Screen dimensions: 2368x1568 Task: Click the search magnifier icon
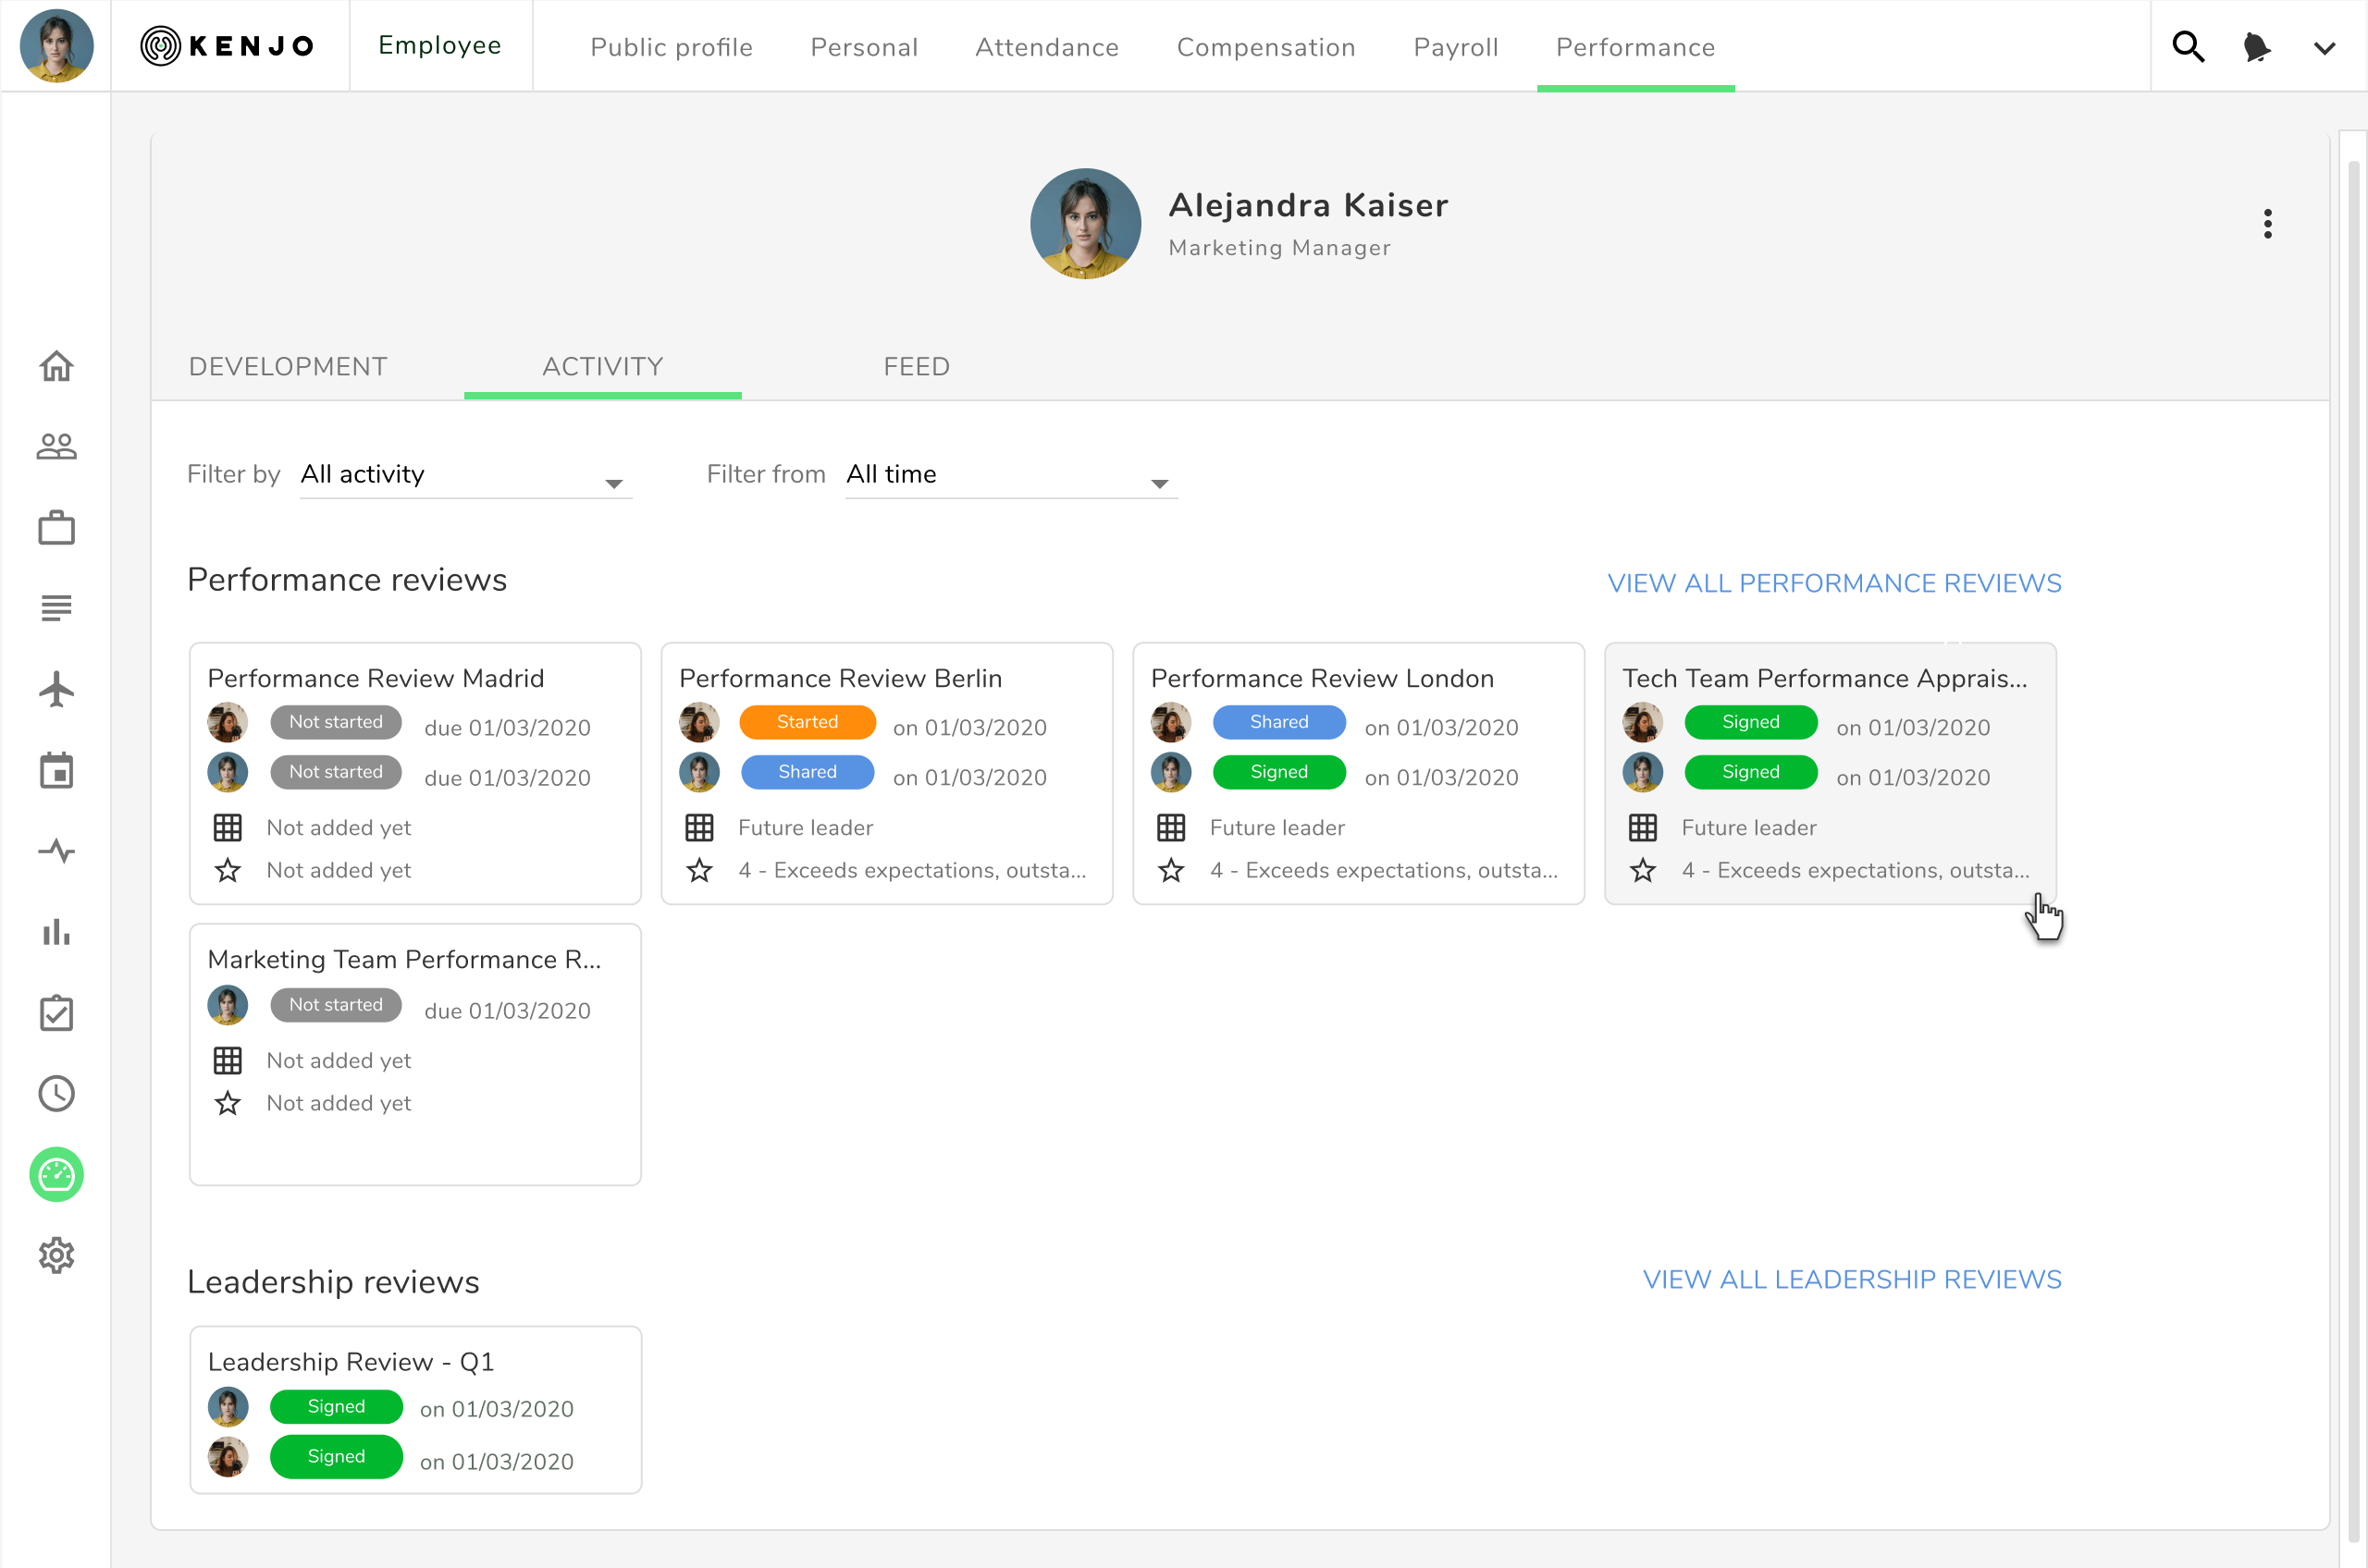2188,46
